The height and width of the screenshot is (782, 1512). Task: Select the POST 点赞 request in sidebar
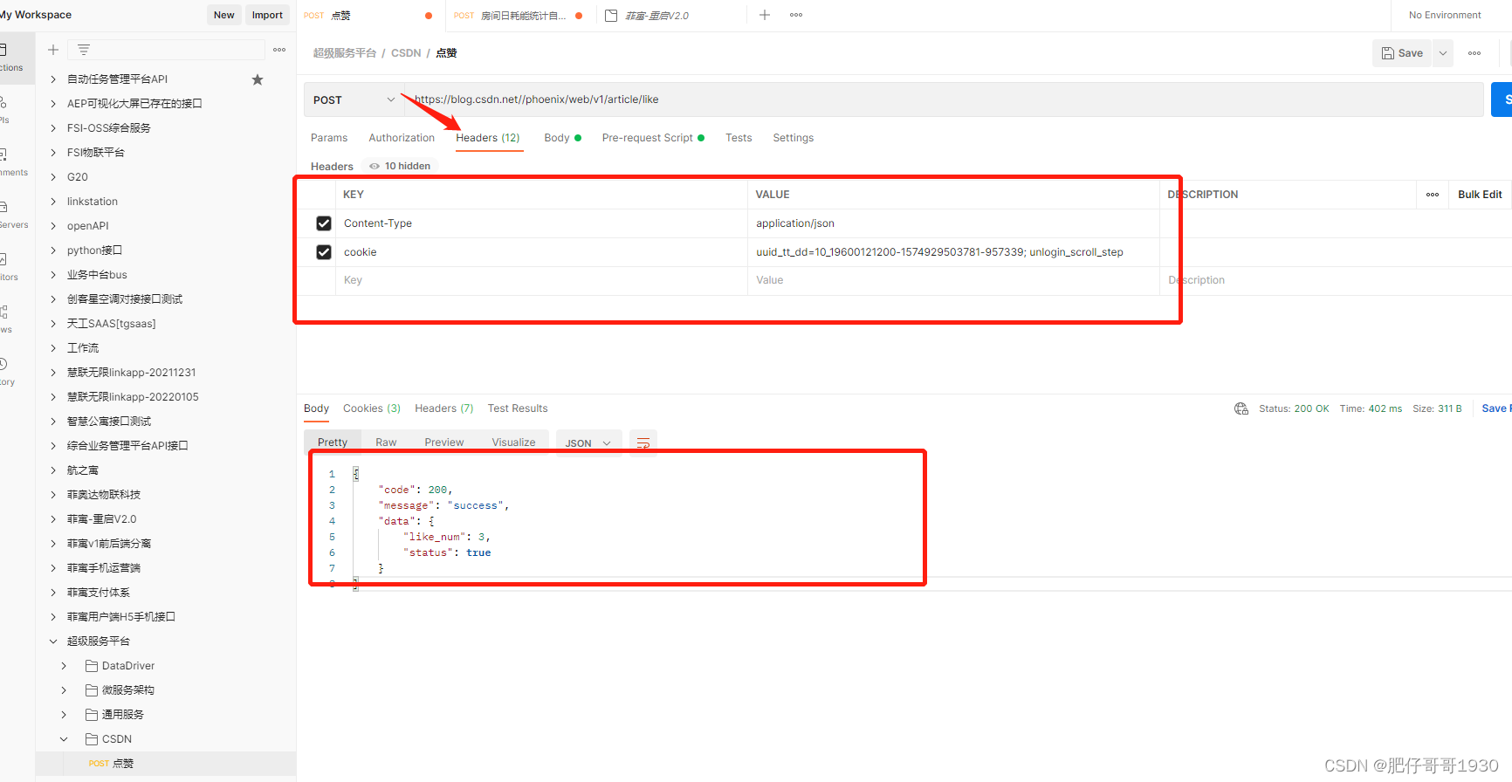click(x=166, y=764)
